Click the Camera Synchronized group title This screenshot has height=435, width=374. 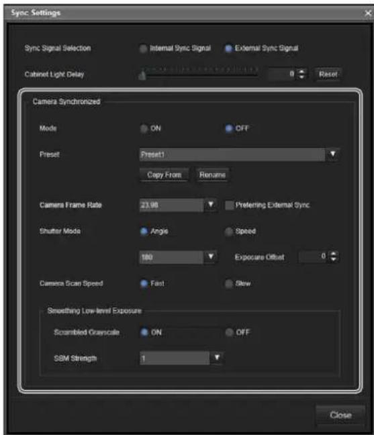[66, 101]
